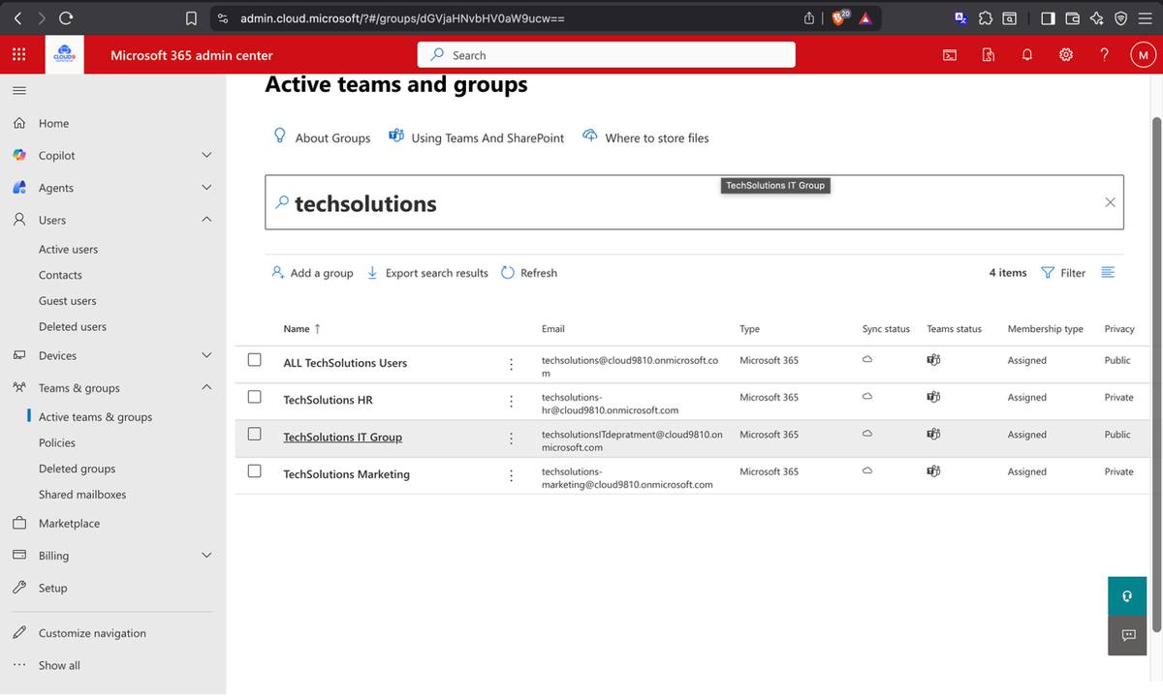Open the About Groups link

click(322, 137)
